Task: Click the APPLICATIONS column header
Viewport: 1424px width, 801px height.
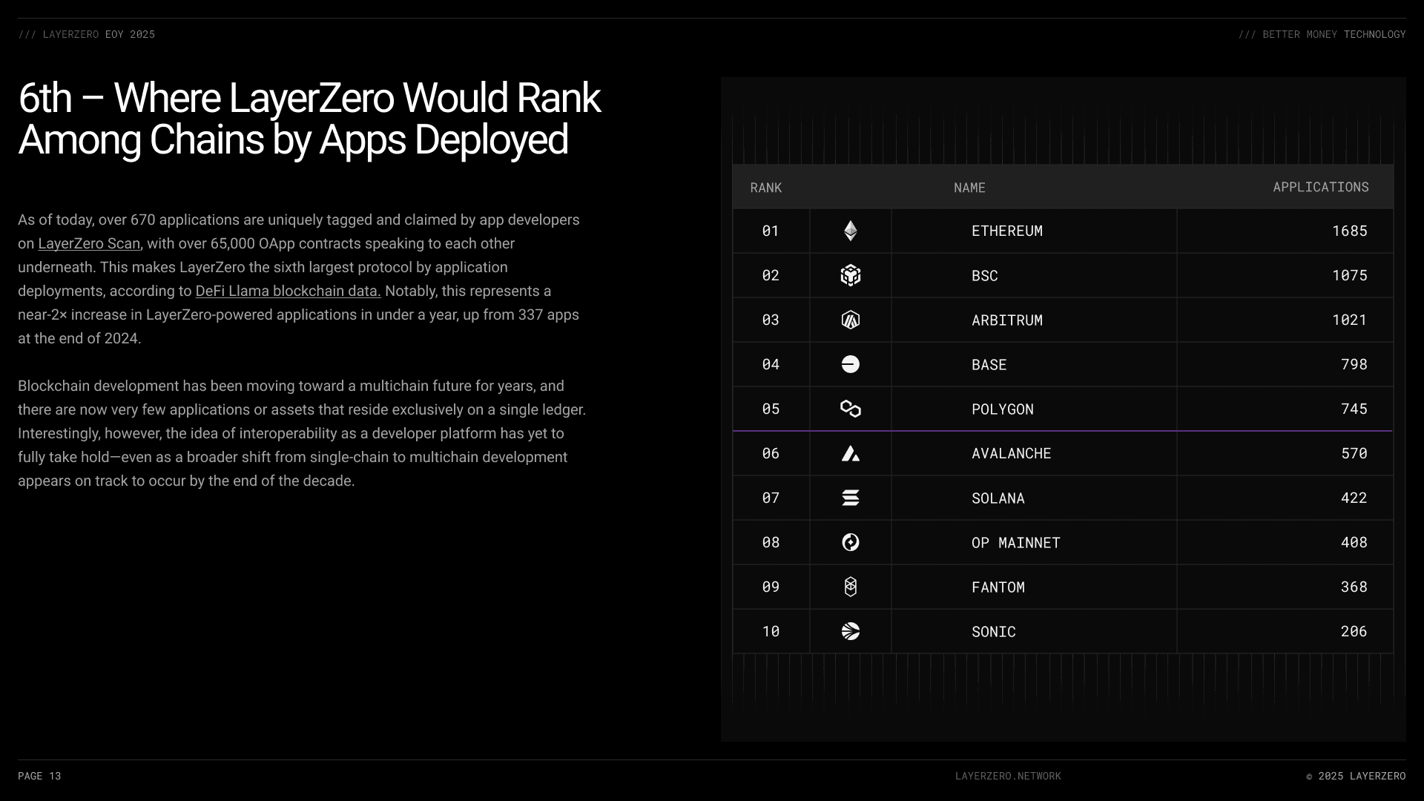Action: [x=1320, y=187]
